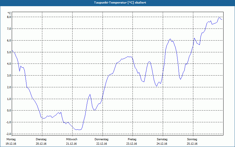The height and width of the screenshot is (147, 235).
Task: Click the date 20.12.16
Action: 41,144
